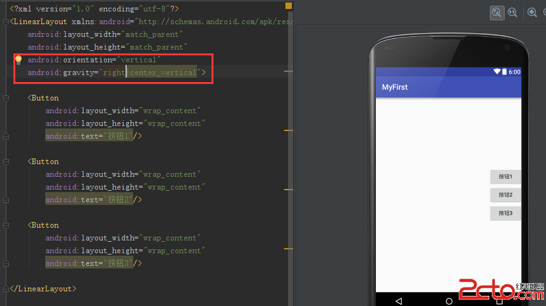Click the 按钮2 button in the preview
546x306 pixels.
point(505,195)
